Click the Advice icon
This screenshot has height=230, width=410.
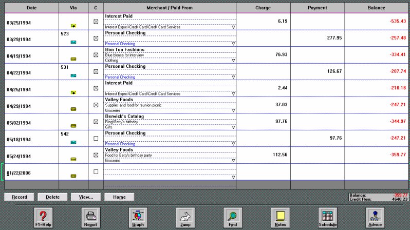click(x=375, y=216)
